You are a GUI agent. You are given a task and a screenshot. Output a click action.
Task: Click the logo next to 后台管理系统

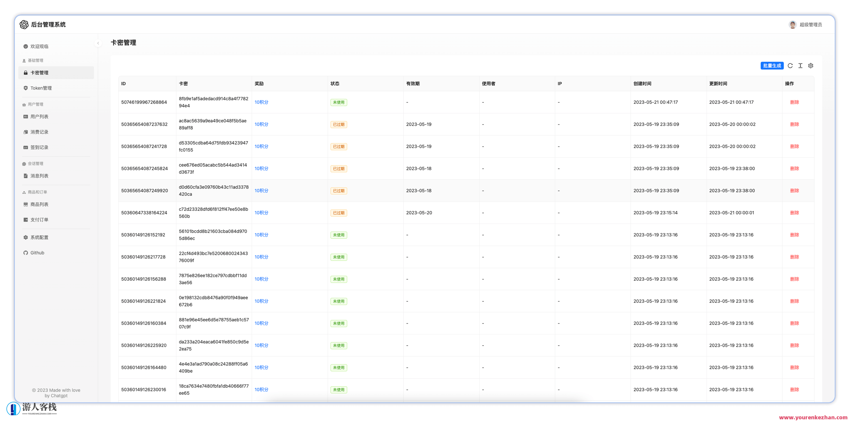point(24,24)
